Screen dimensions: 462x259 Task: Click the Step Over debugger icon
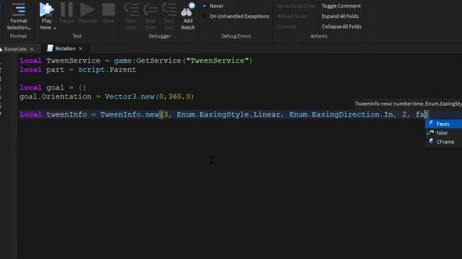[x=150, y=9]
